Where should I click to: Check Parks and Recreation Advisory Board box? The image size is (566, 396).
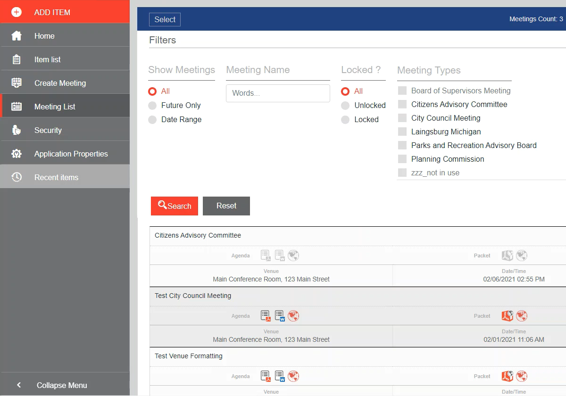pos(402,145)
